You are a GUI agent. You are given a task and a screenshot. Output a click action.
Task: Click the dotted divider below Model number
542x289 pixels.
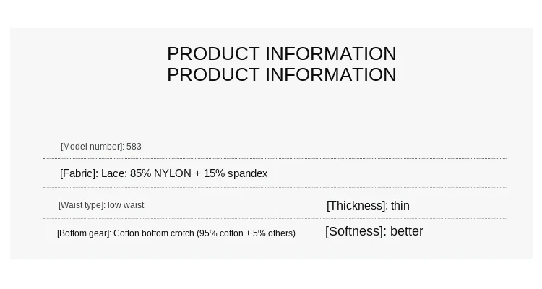tap(275, 159)
